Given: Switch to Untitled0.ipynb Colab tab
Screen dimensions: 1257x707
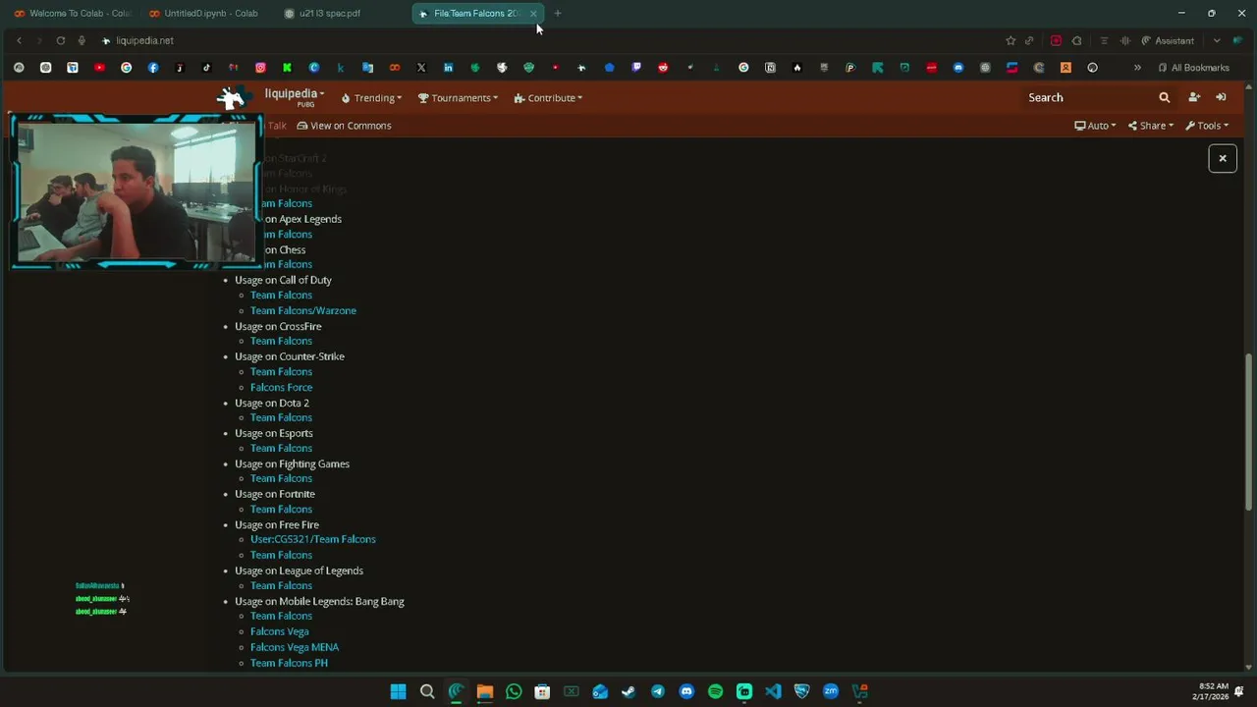Looking at the screenshot, I should point(203,14).
